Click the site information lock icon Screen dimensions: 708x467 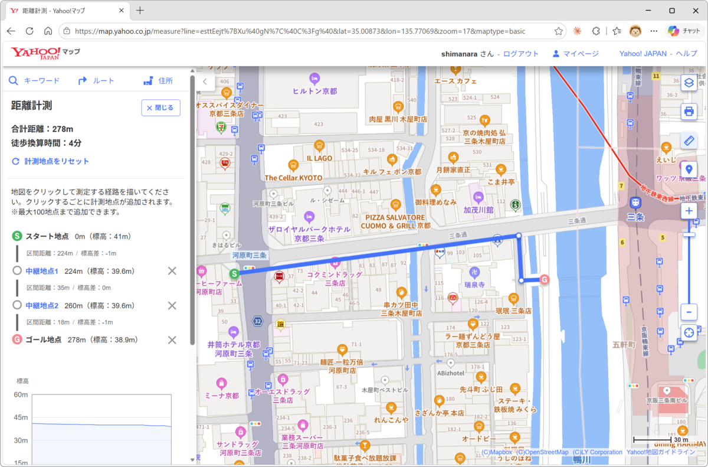coord(67,31)
